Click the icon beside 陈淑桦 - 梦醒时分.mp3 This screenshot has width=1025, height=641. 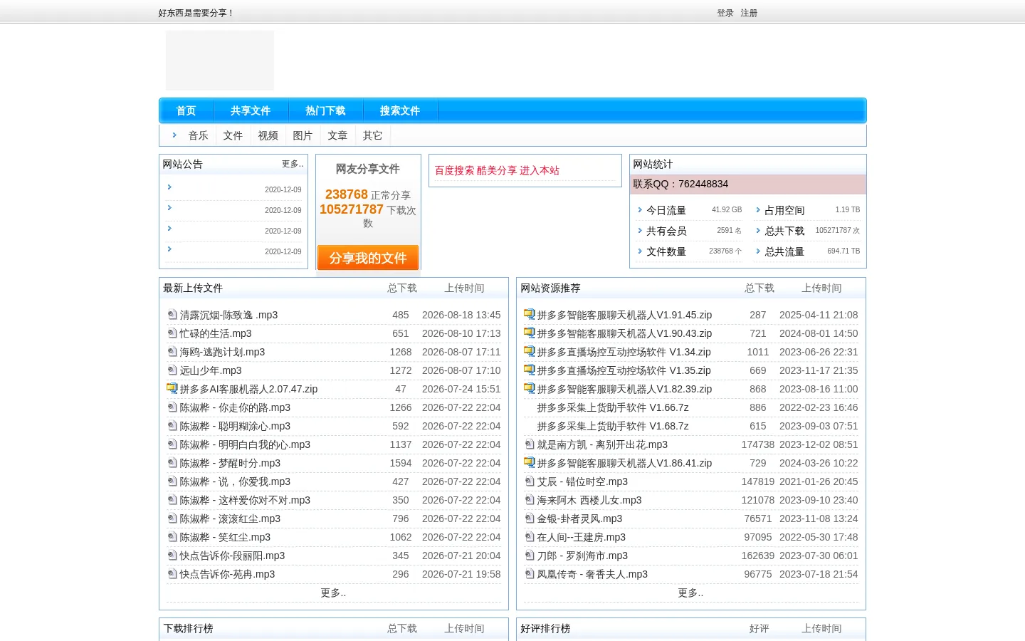[x=172, y=462]
